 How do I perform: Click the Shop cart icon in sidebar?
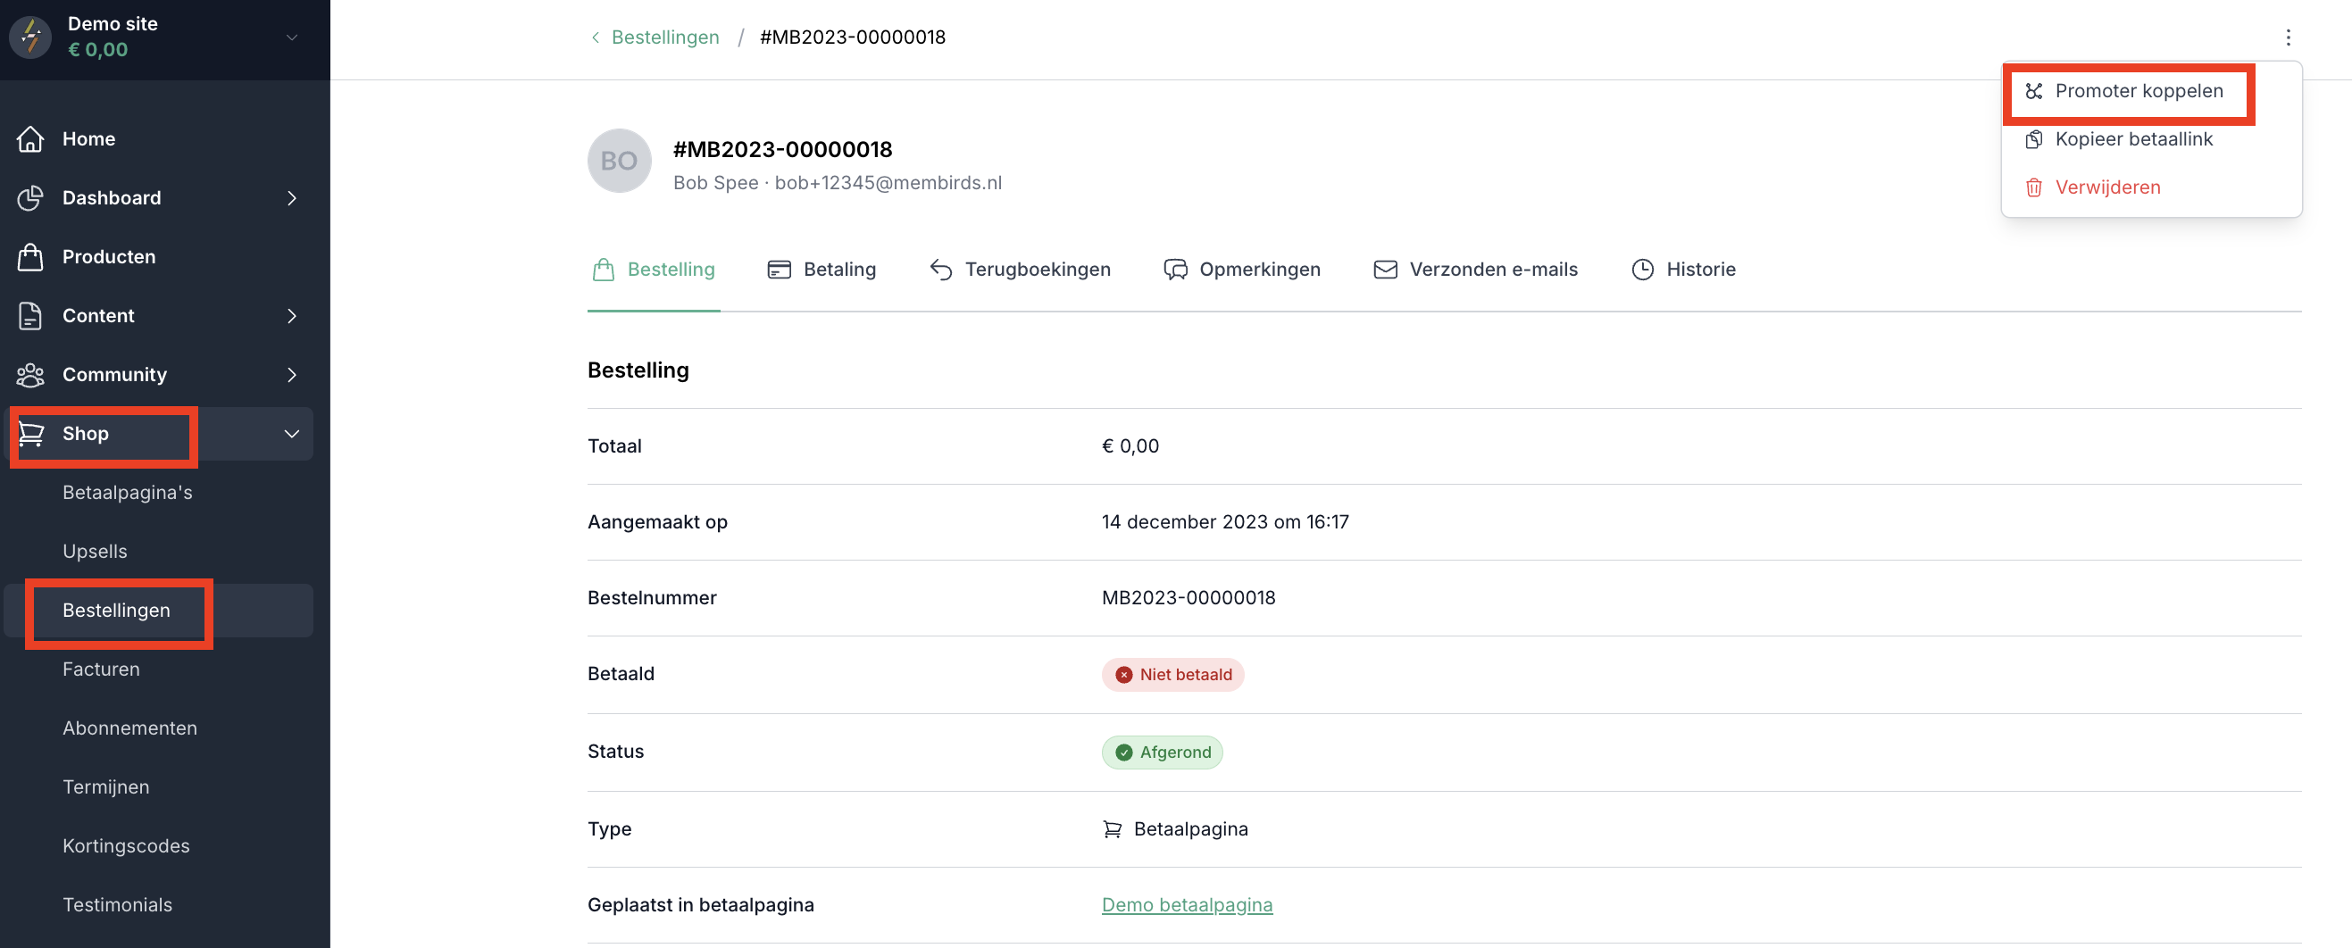click(x=32, y=435)
